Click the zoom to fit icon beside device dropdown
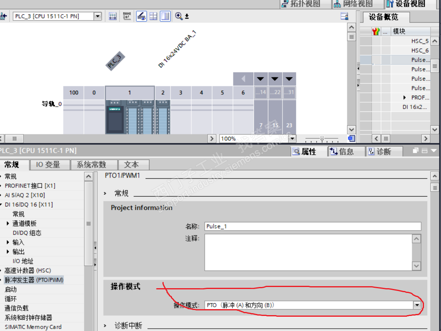The width and height of the screenshot is (441, 331). point(113,16)
